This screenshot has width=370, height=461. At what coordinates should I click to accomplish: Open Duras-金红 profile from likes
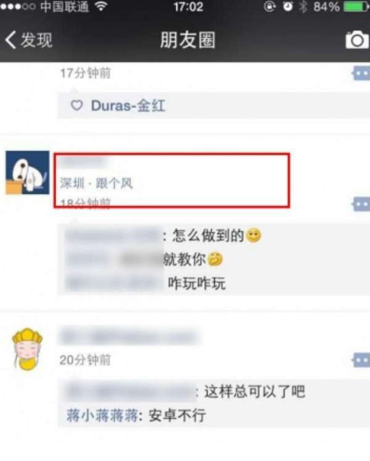[128, 106]
